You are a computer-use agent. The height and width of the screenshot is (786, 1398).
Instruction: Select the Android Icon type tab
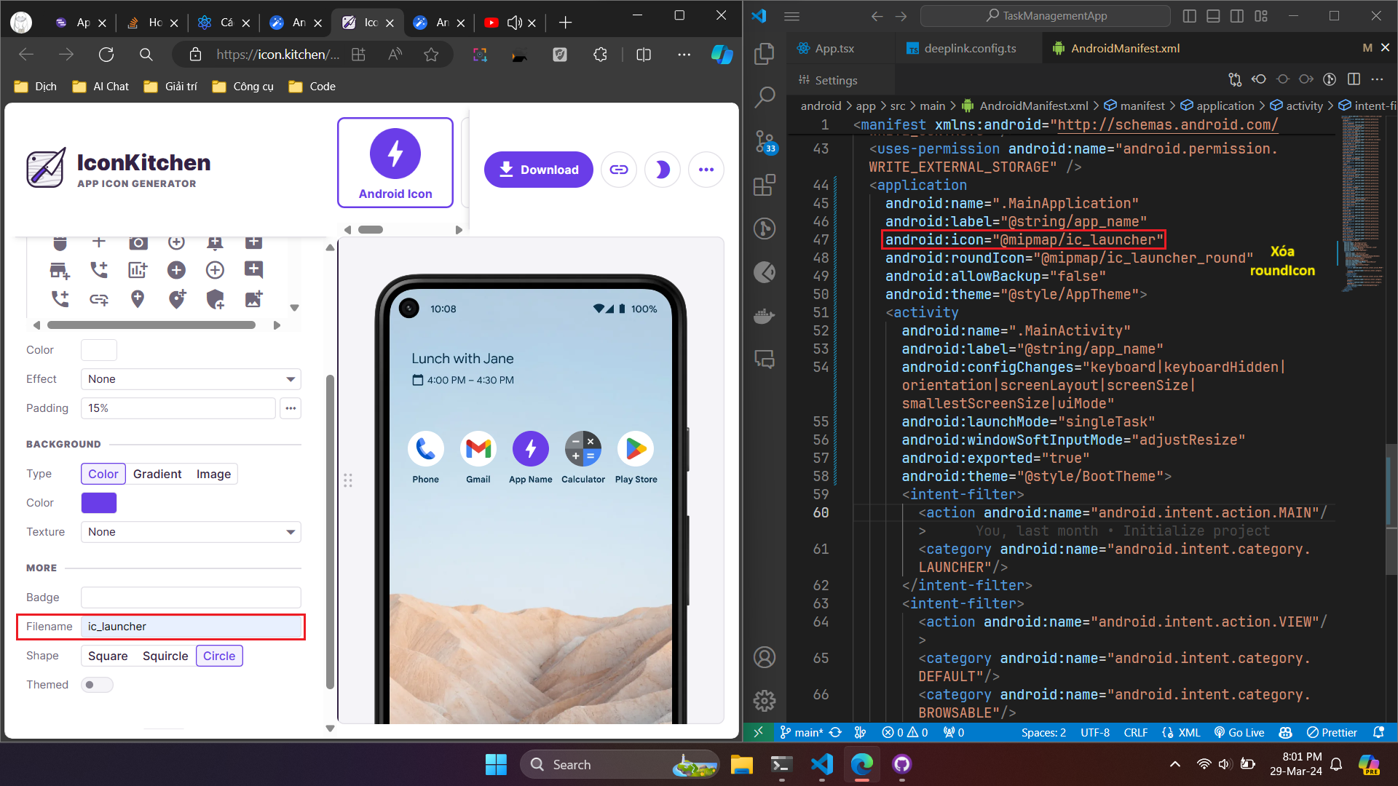point(395,163)
